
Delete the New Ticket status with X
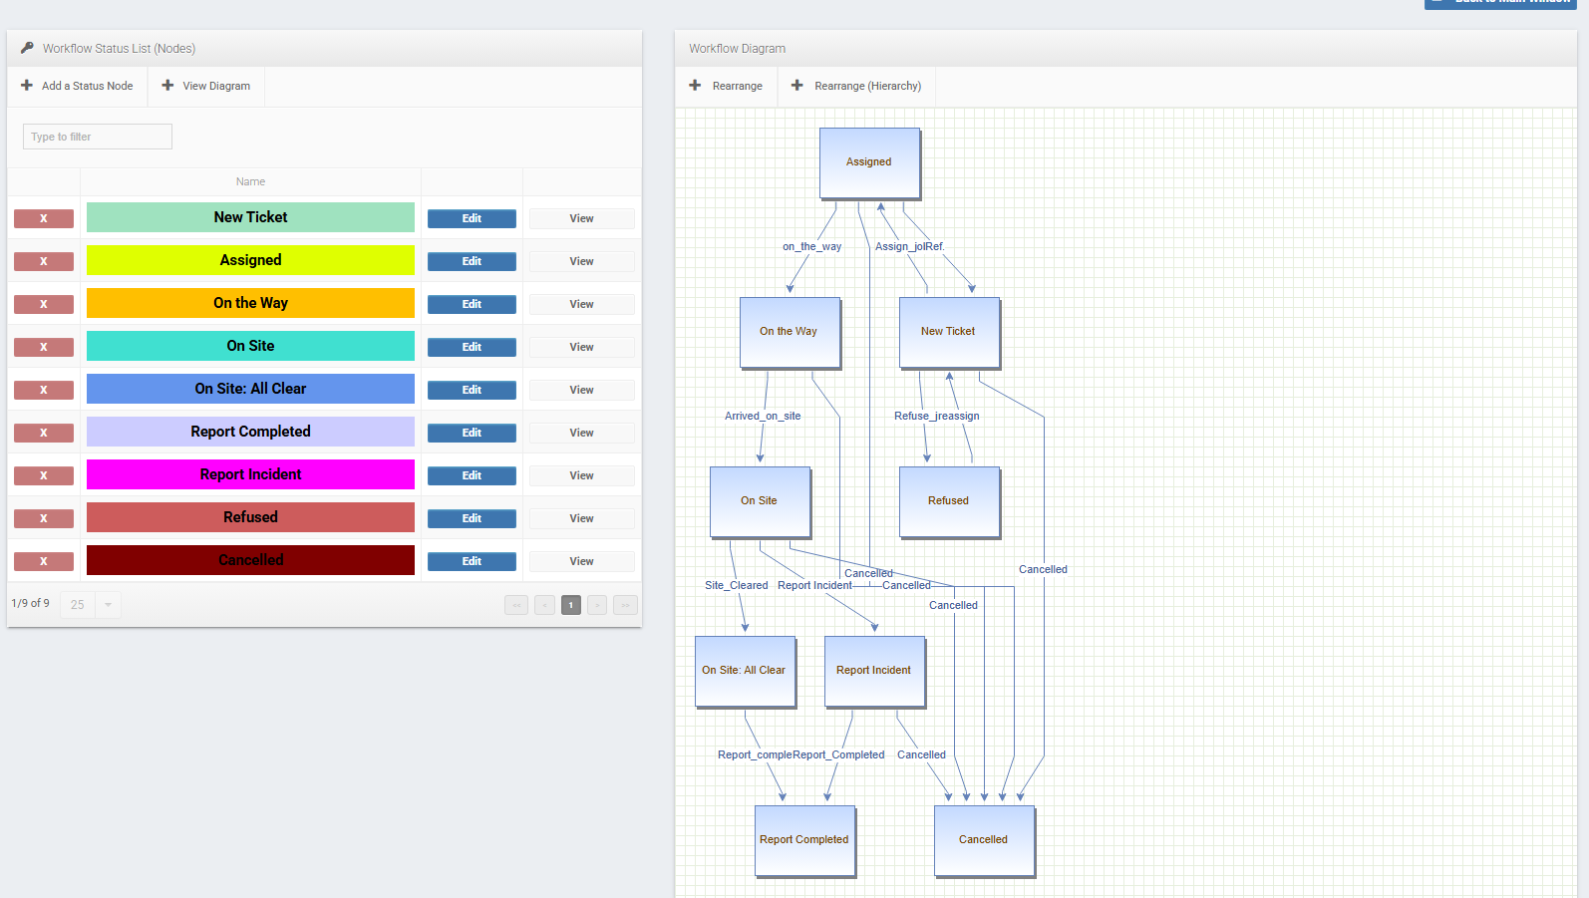[44, 218]
